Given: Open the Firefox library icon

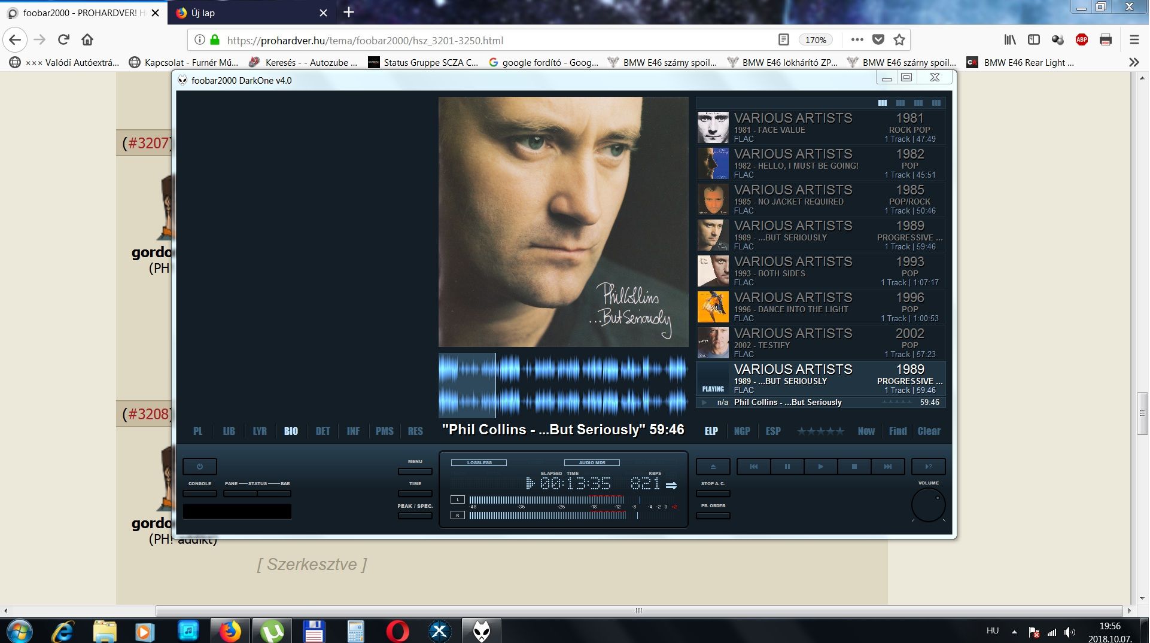Looking at the screenshot, I should click(1010, 40).
